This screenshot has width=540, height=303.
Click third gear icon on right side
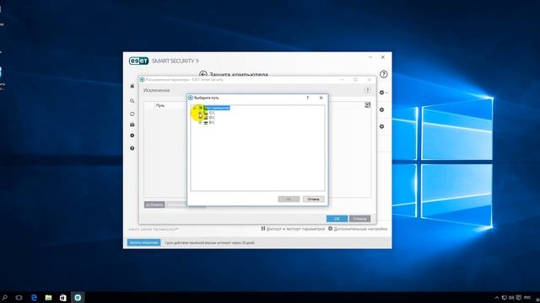pos(381,127)
